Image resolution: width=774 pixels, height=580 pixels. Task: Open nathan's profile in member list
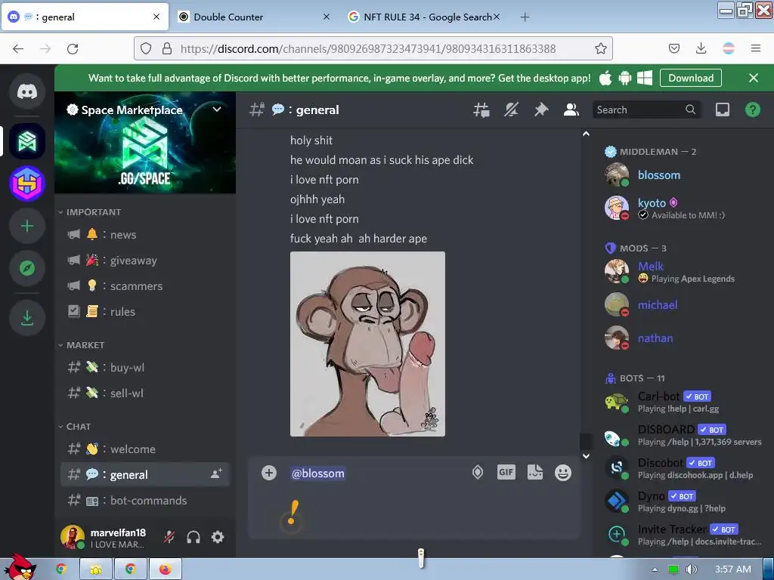point(683,338)
